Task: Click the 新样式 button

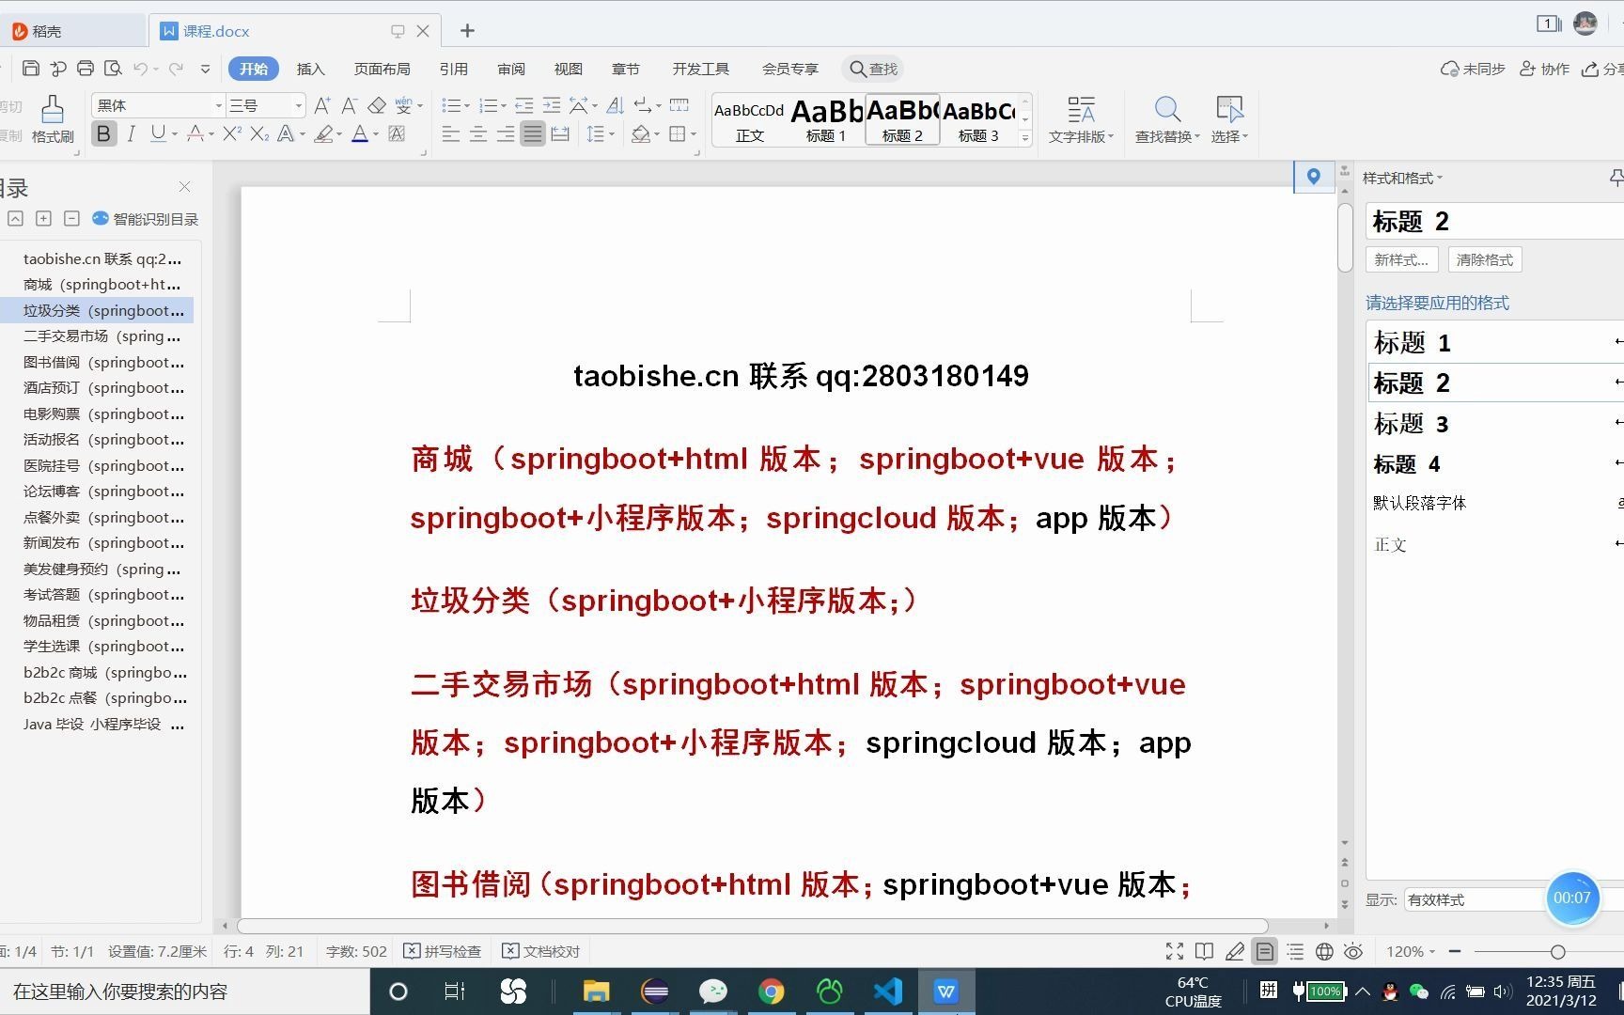Action: pyautogui.click(x=1401, y=259)
